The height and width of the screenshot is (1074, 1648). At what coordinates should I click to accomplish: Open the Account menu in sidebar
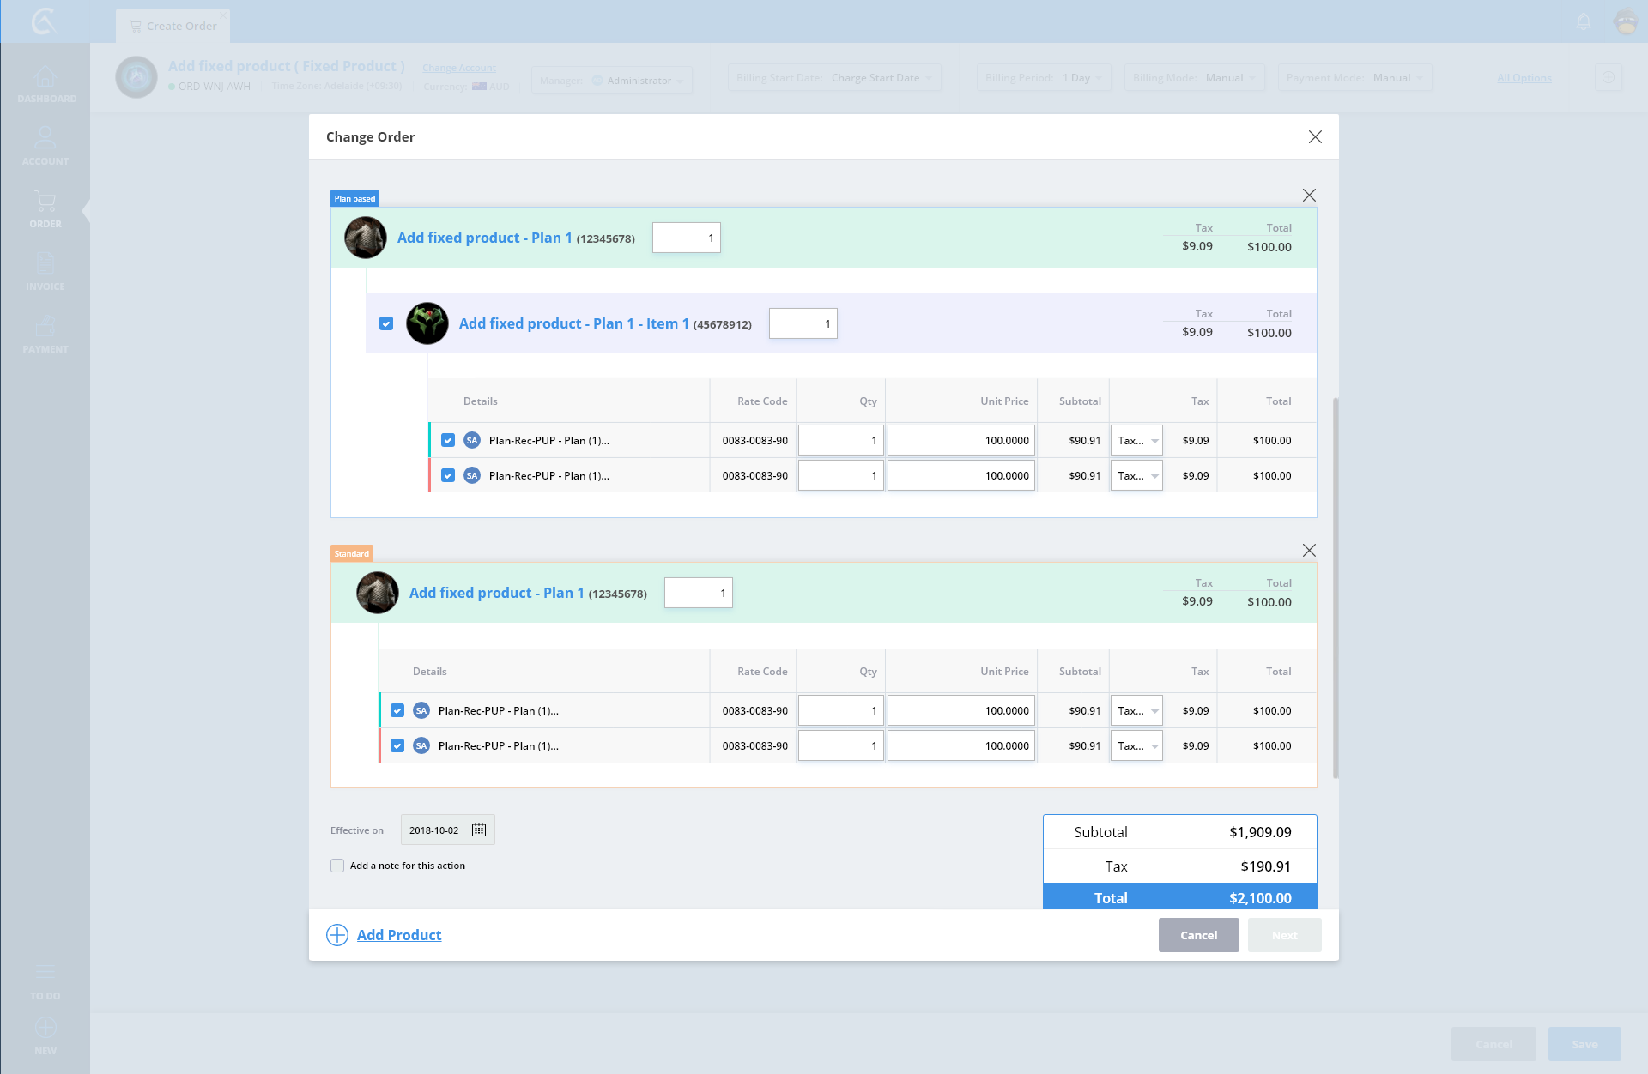[x=45, y=146]
